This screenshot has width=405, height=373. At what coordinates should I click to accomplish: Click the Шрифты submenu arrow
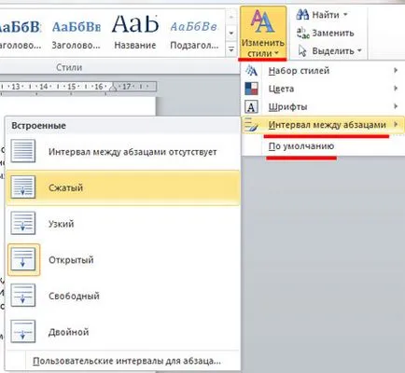point(396,106)
